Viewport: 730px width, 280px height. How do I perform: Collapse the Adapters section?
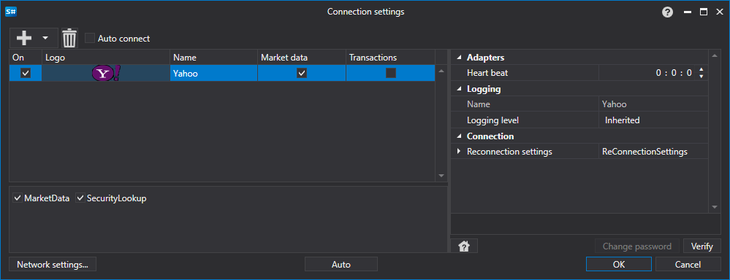[460, 58]
